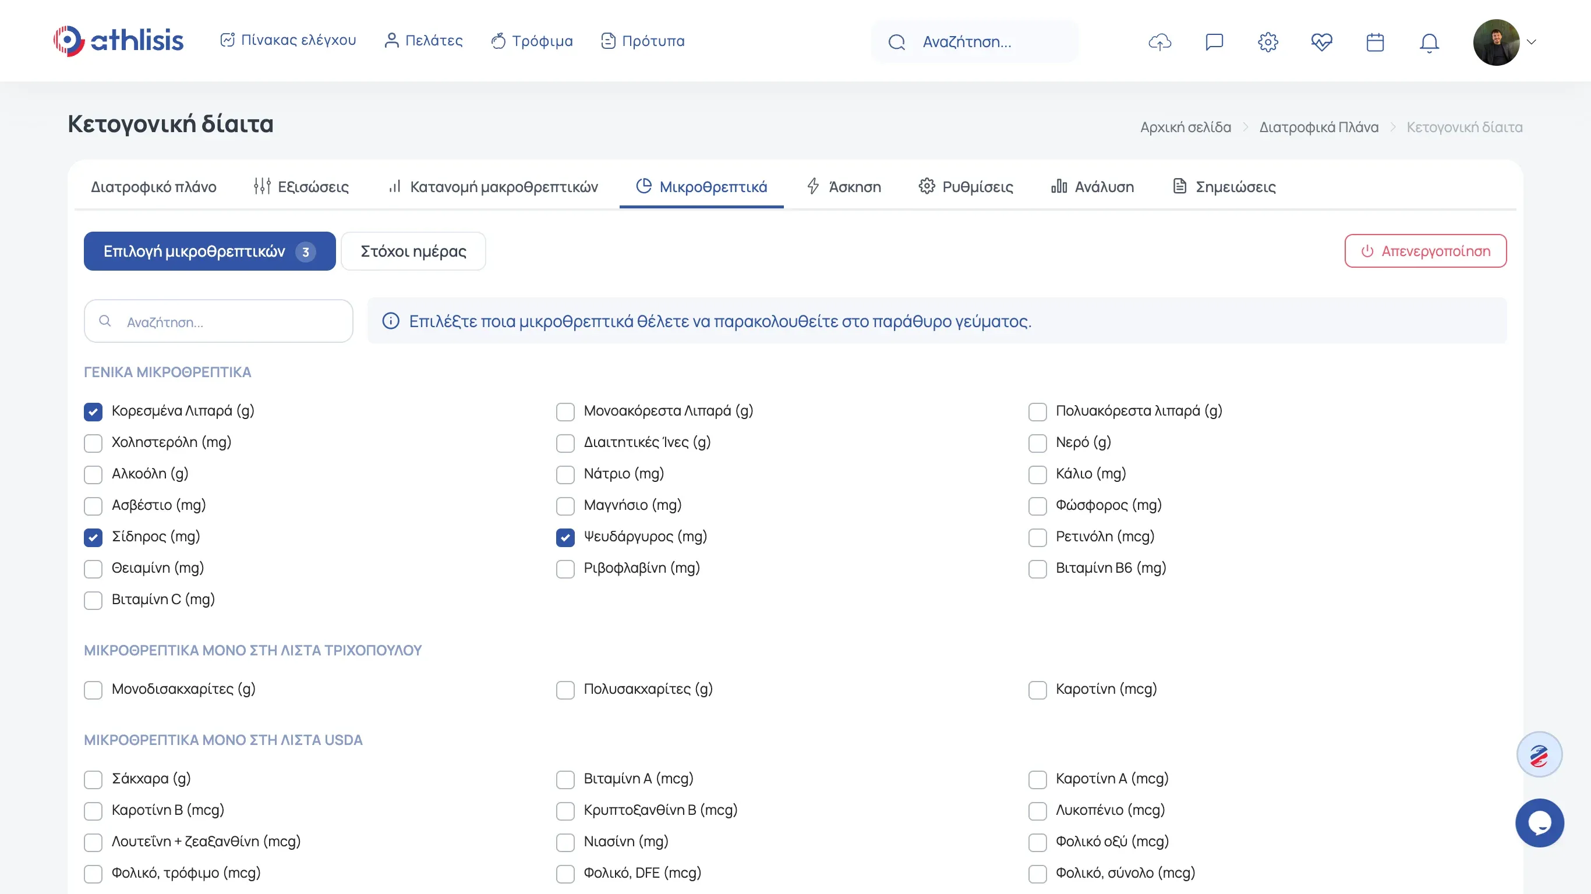Open the floating live chat bubble
Viewport: 1591px width, 894px height.
pyautogui.click(x=1539, y=822)
